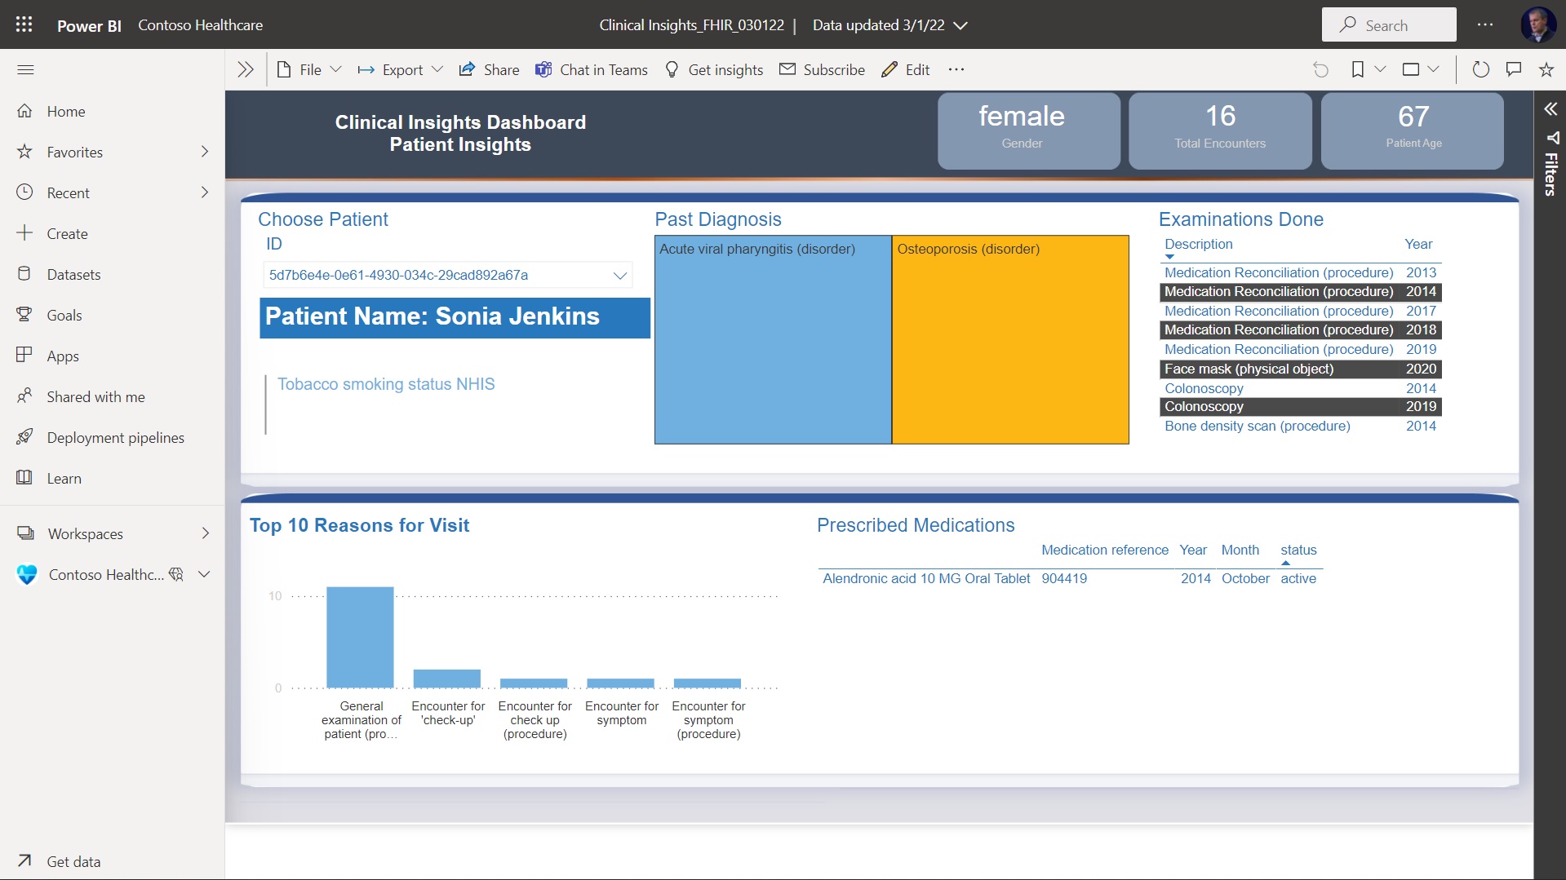The image size is (1566, 880).
Task: Click the Total Encounters card
Action: [1220, 130]
